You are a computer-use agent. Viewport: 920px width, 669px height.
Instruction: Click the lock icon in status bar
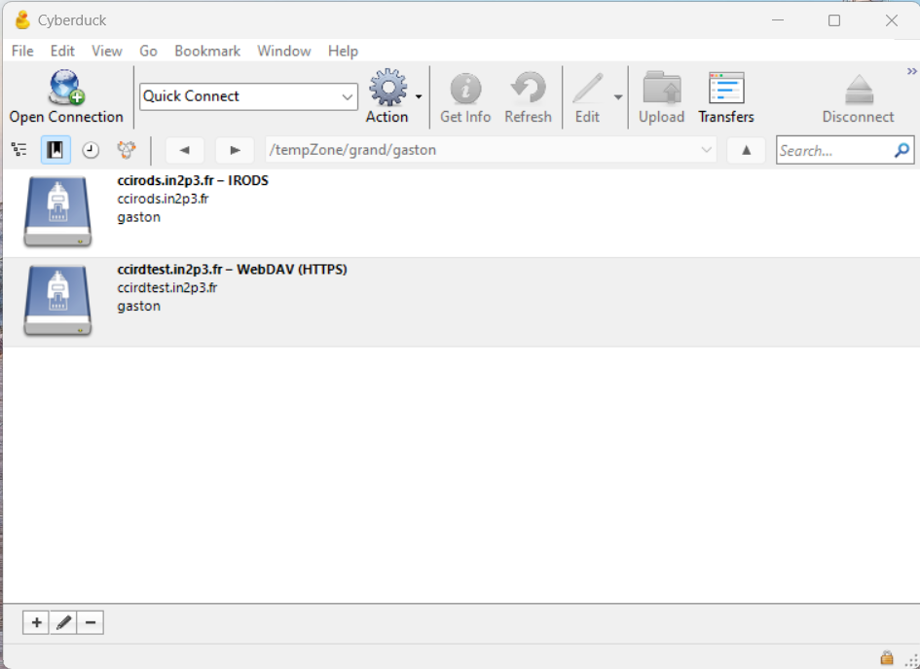[x=887, y=657]
